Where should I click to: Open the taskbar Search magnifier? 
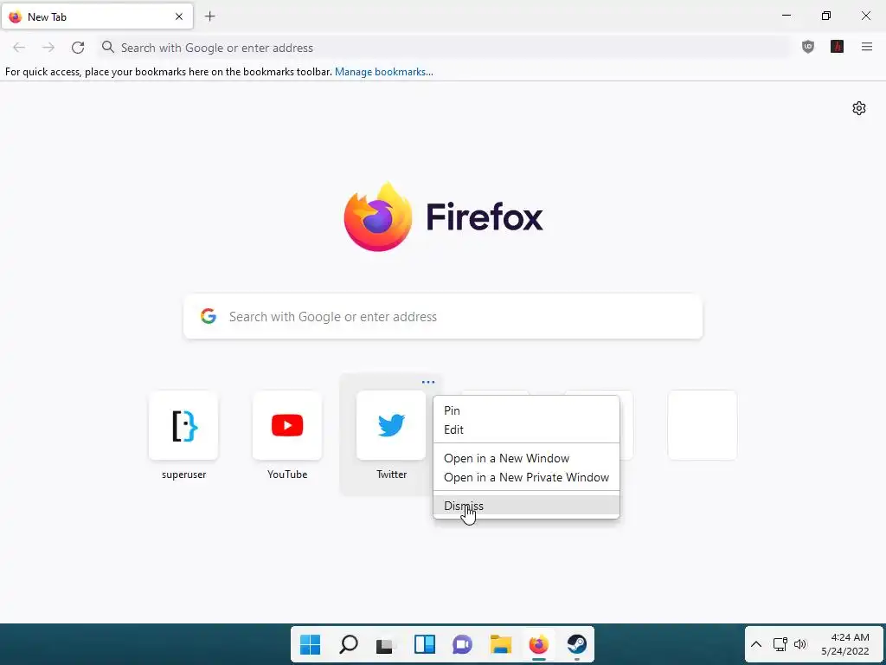348,644
